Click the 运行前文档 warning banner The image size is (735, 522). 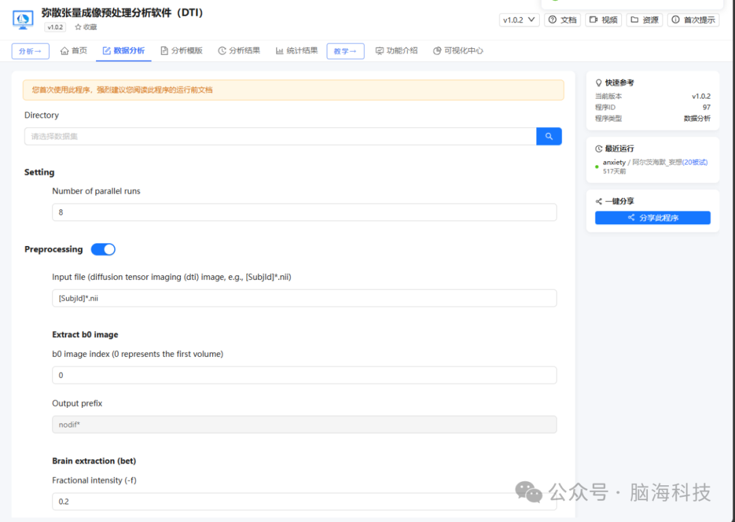[293, 90]
